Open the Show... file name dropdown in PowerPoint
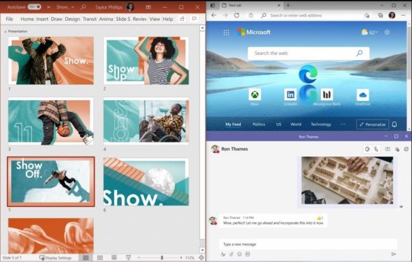Image resolution: width=412 pixels, height=262 pixels. pos(65,7)
